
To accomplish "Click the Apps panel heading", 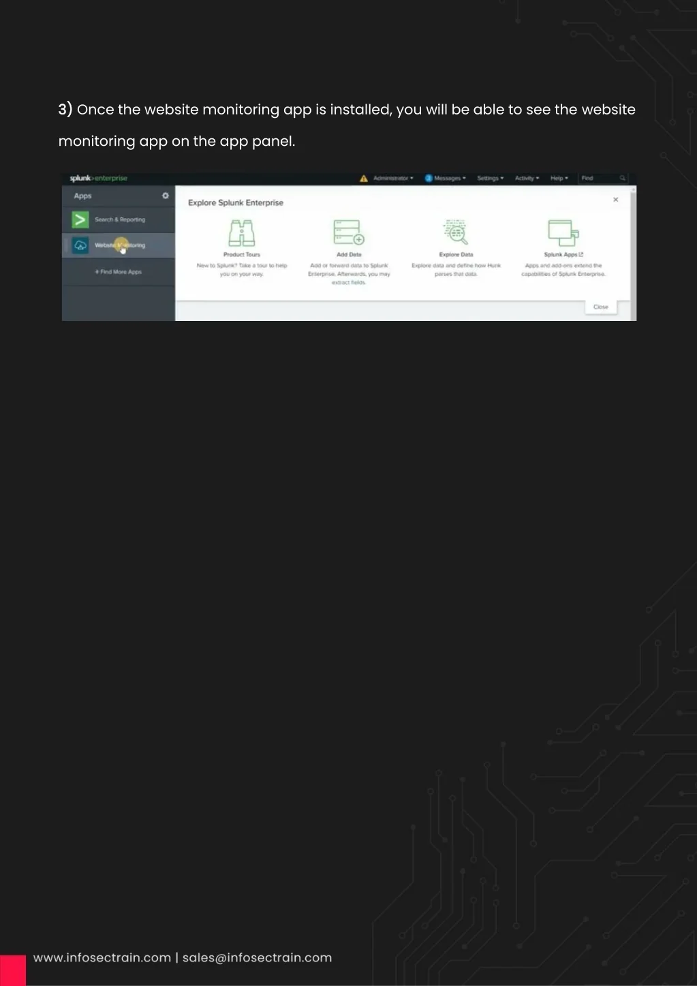I will [82, 196].
